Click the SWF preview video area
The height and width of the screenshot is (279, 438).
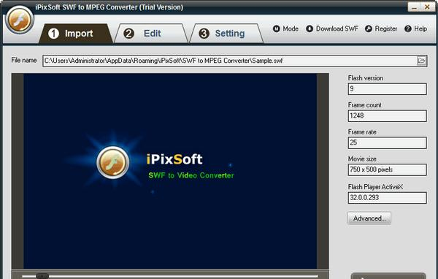point(170,171)
